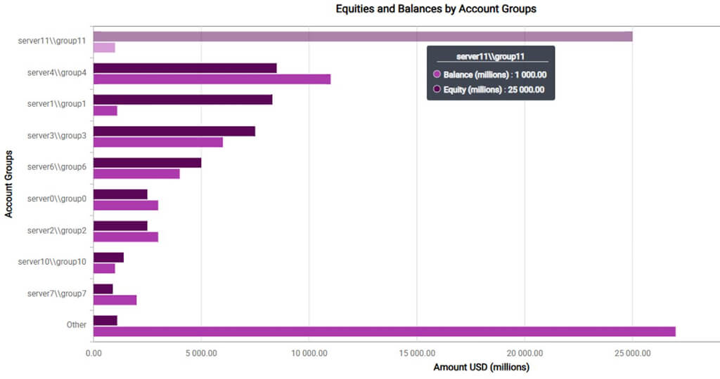Viewport: 720px width, 379px height.
Task: Click the server11\\group11 tooltip header
Action: [x=490, y=57]
